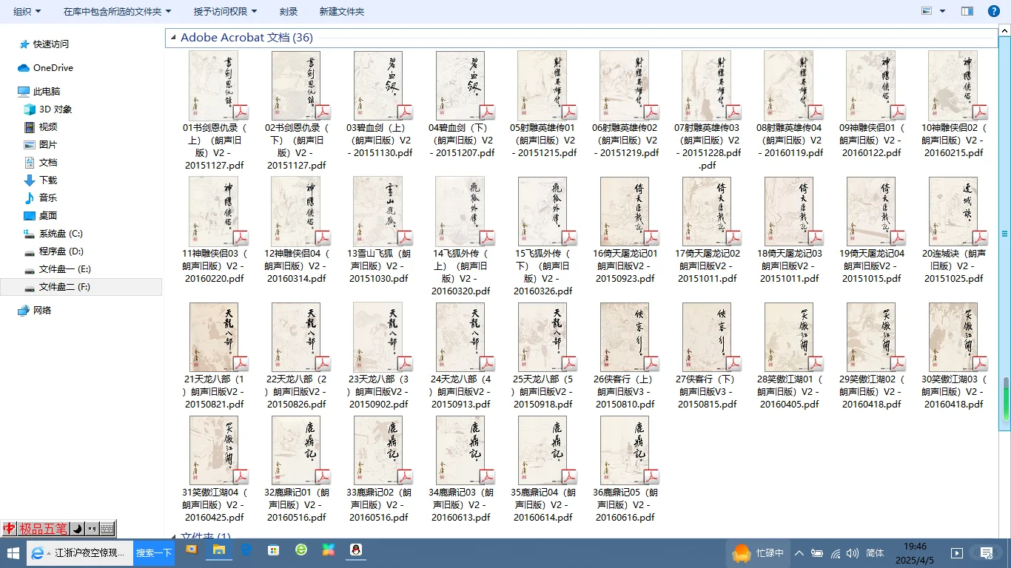
Task: Click the 搜索一下 taskbar button
Action: pyautogui.click(x=154, y=552)
